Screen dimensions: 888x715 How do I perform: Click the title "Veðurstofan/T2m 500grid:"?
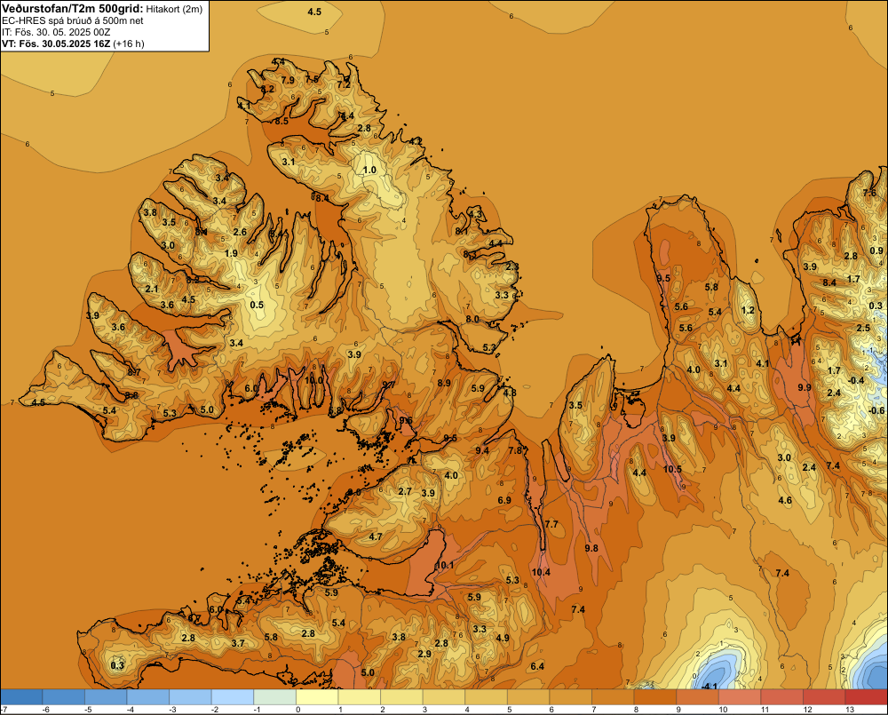72,9
